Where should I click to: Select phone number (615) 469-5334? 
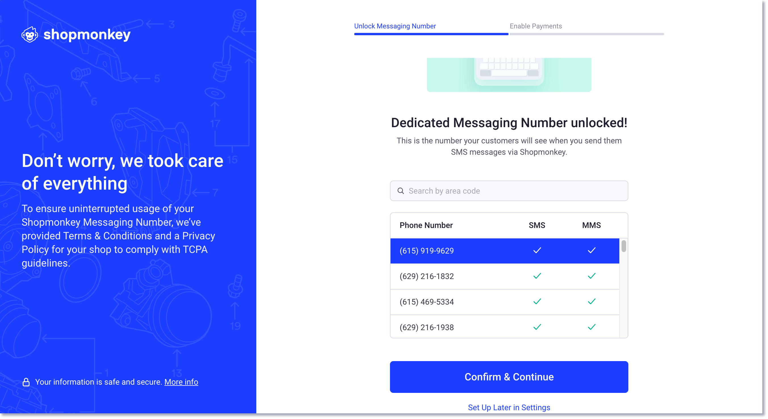(x=504, y=302)
